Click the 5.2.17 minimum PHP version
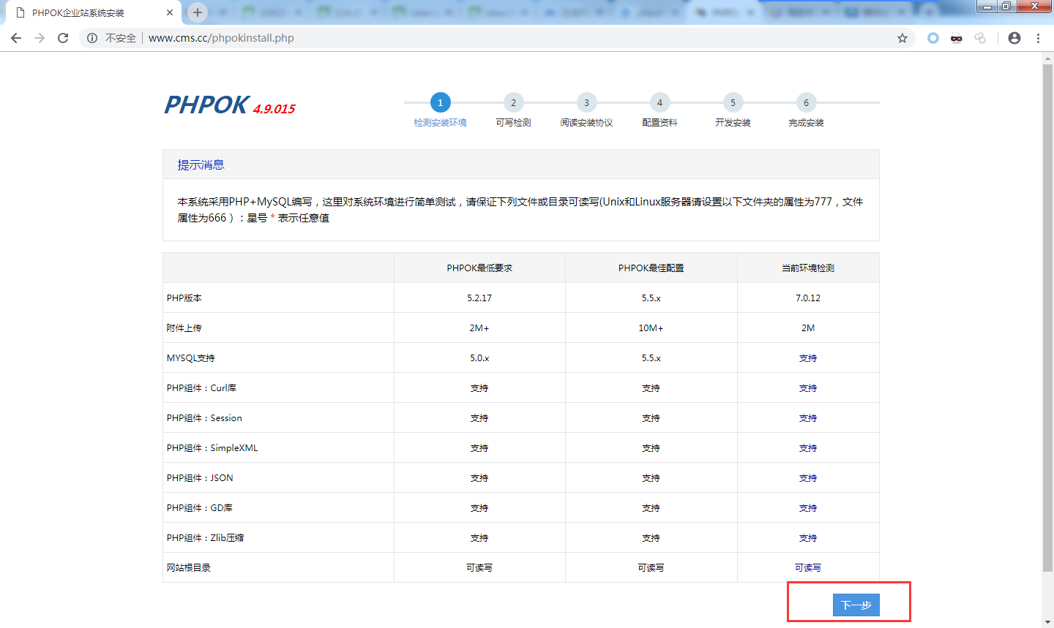This screenshot has height=628, width=1054. tap(479, 298)
